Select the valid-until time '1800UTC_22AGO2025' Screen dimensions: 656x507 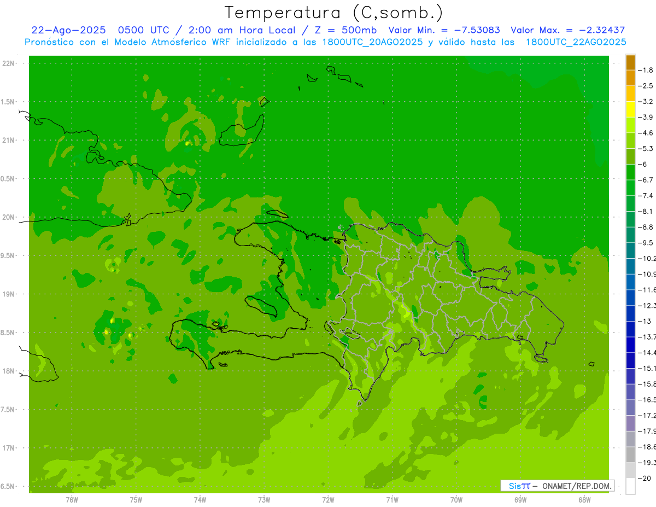[576, 42]
